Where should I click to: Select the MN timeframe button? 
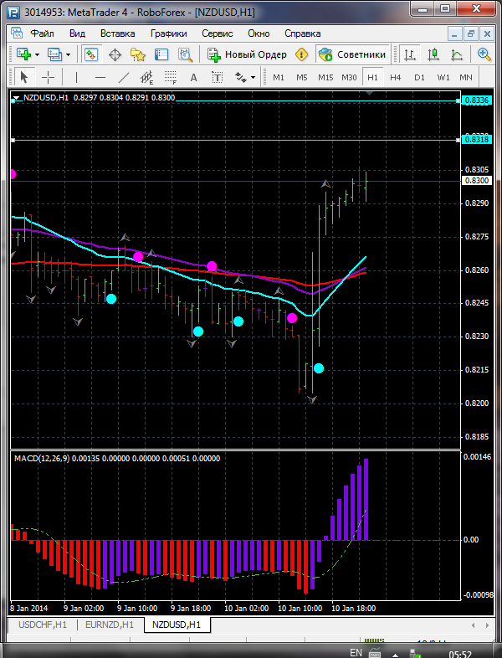pyautogui.click(x=466, y=78)
